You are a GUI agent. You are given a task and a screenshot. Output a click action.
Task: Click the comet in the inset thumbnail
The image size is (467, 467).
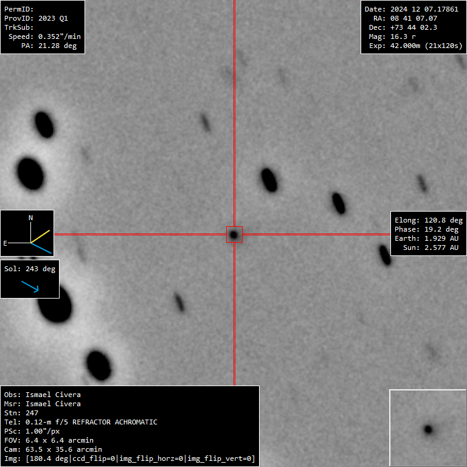pyautogui.click(x=428, y=429)
